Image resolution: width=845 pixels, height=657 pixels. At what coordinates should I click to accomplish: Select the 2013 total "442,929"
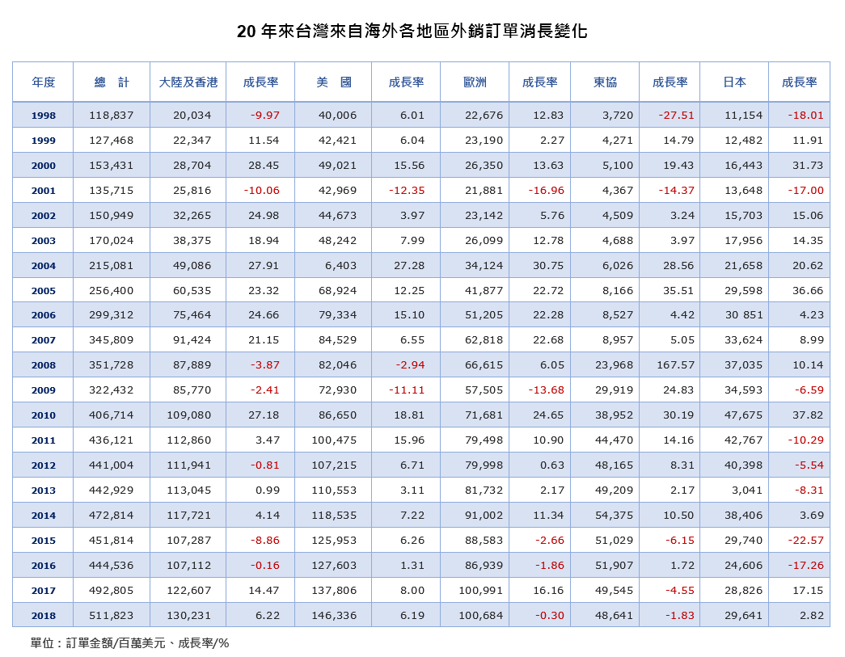(x=111, y=491)
